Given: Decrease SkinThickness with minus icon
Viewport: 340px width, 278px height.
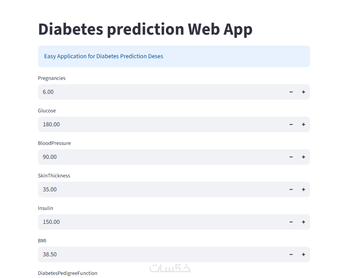Looking at the screenshot, I should [x=291, y=189].
